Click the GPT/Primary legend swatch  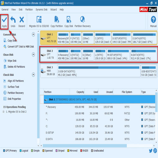pyautogui.click(x=4, y=151)
